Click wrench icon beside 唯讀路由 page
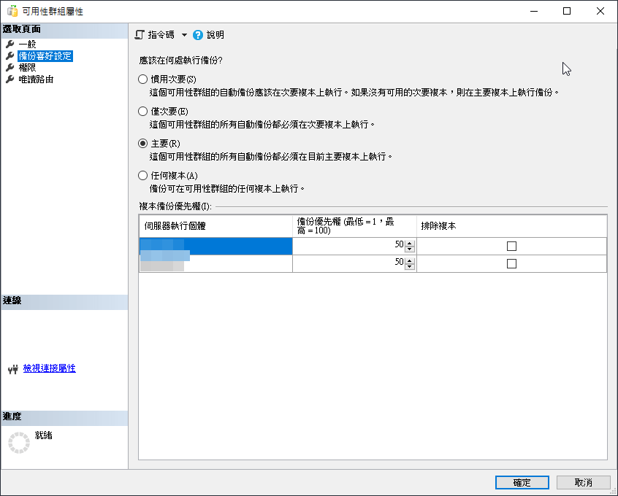 (9, 80)
